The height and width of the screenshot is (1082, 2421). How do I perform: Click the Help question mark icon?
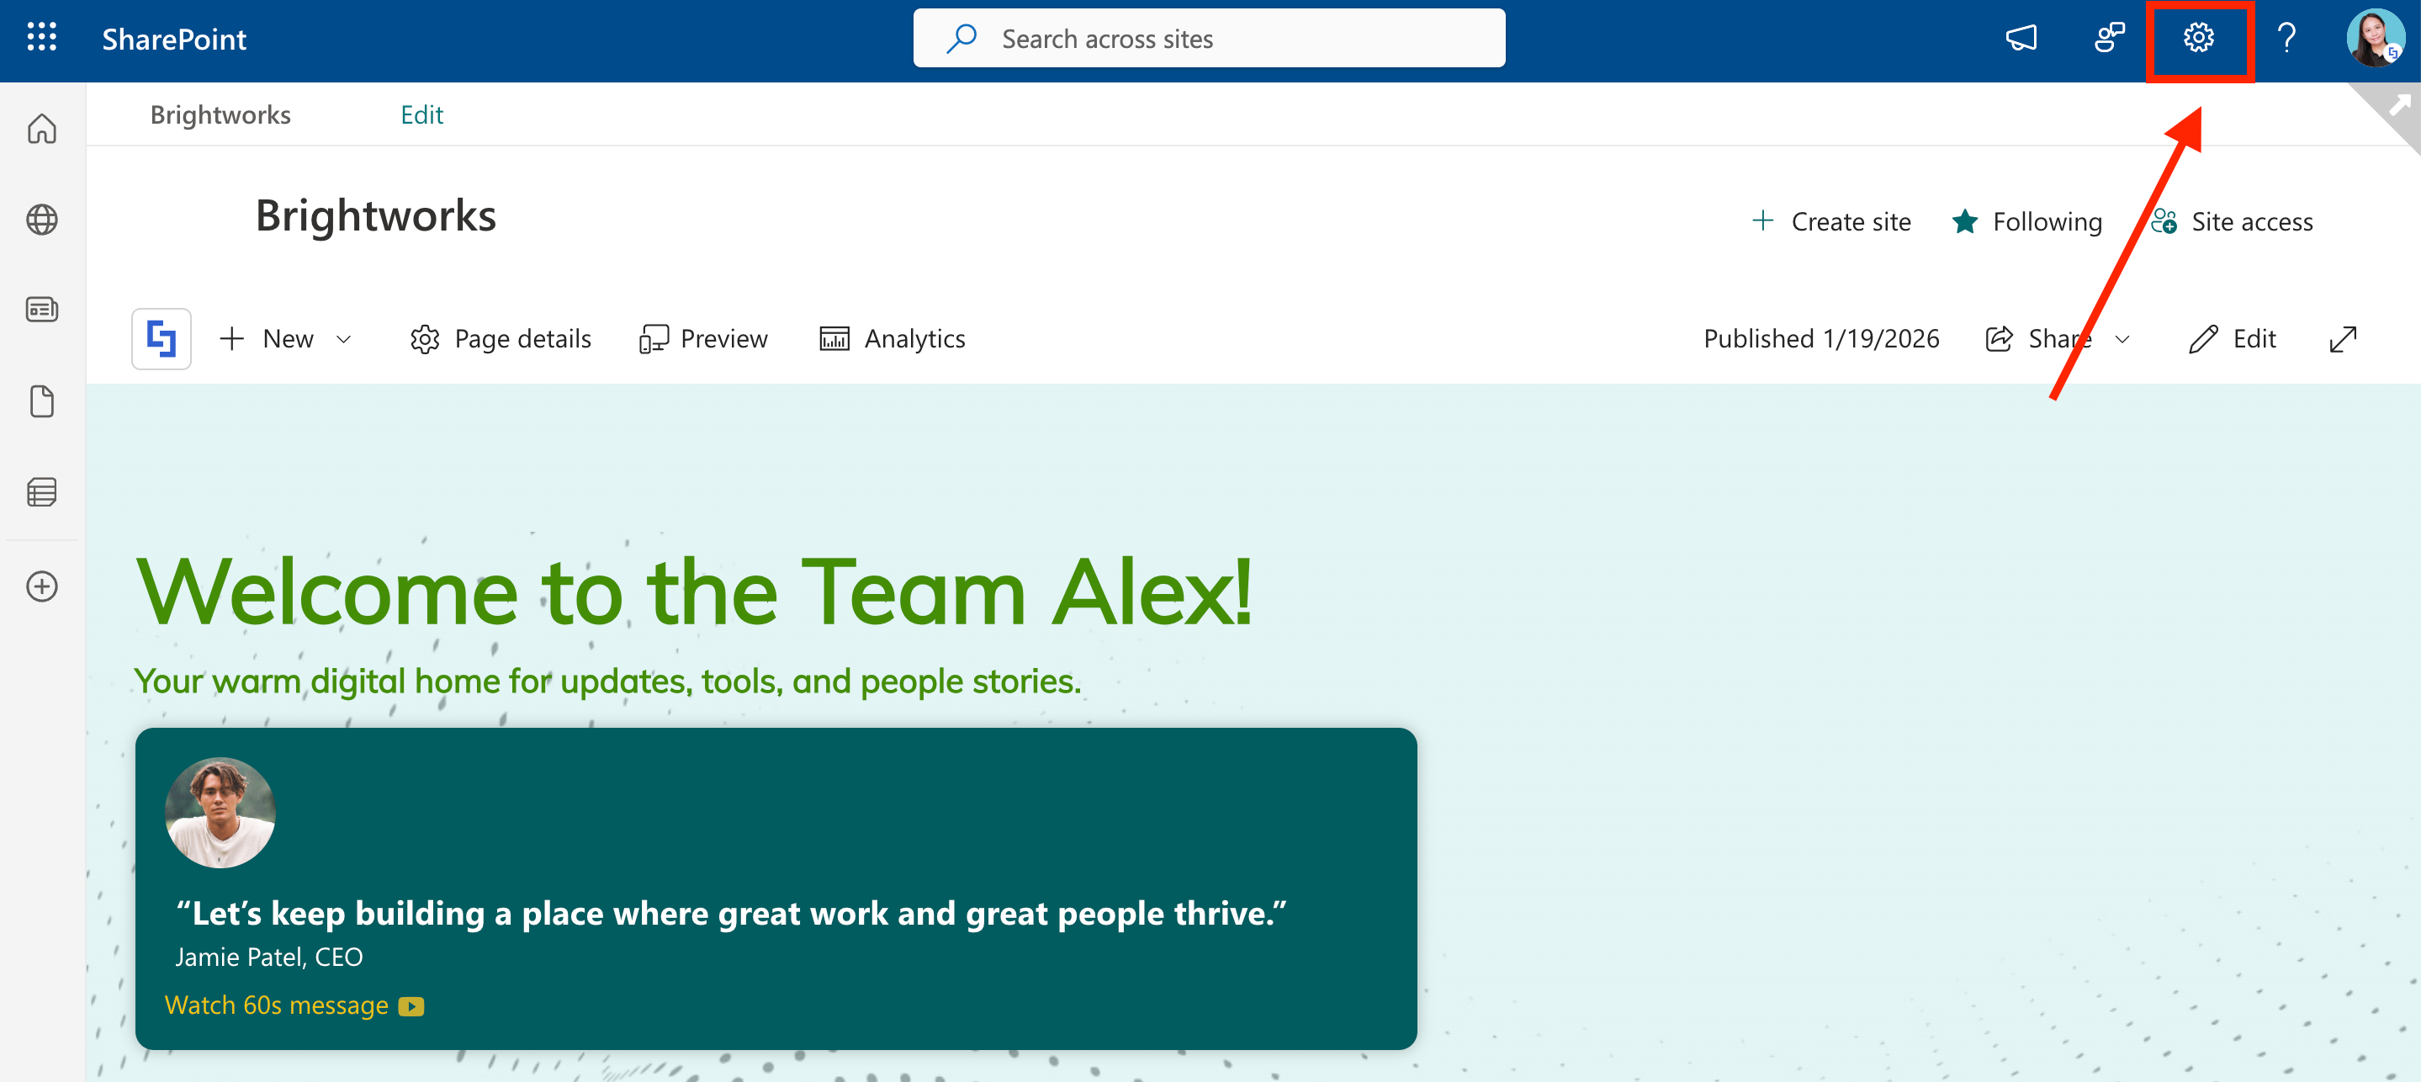2286,39
